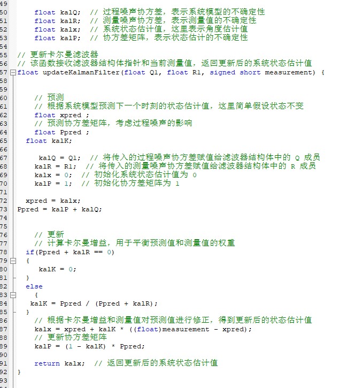Viewport: 355px width, 388px height.
Task: Click the 'else' keyword on line 82
Action: point(34,286)
